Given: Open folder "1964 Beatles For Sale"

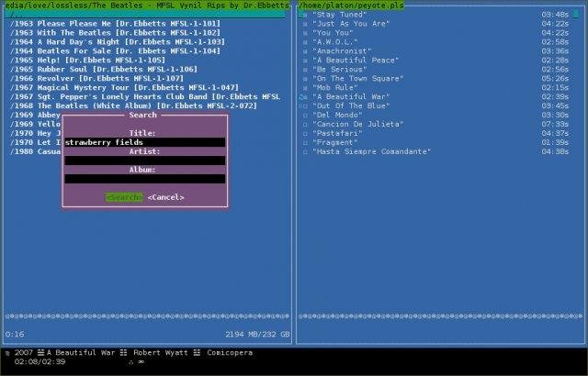Looking at the screenshot, I should tap(115, 50).
